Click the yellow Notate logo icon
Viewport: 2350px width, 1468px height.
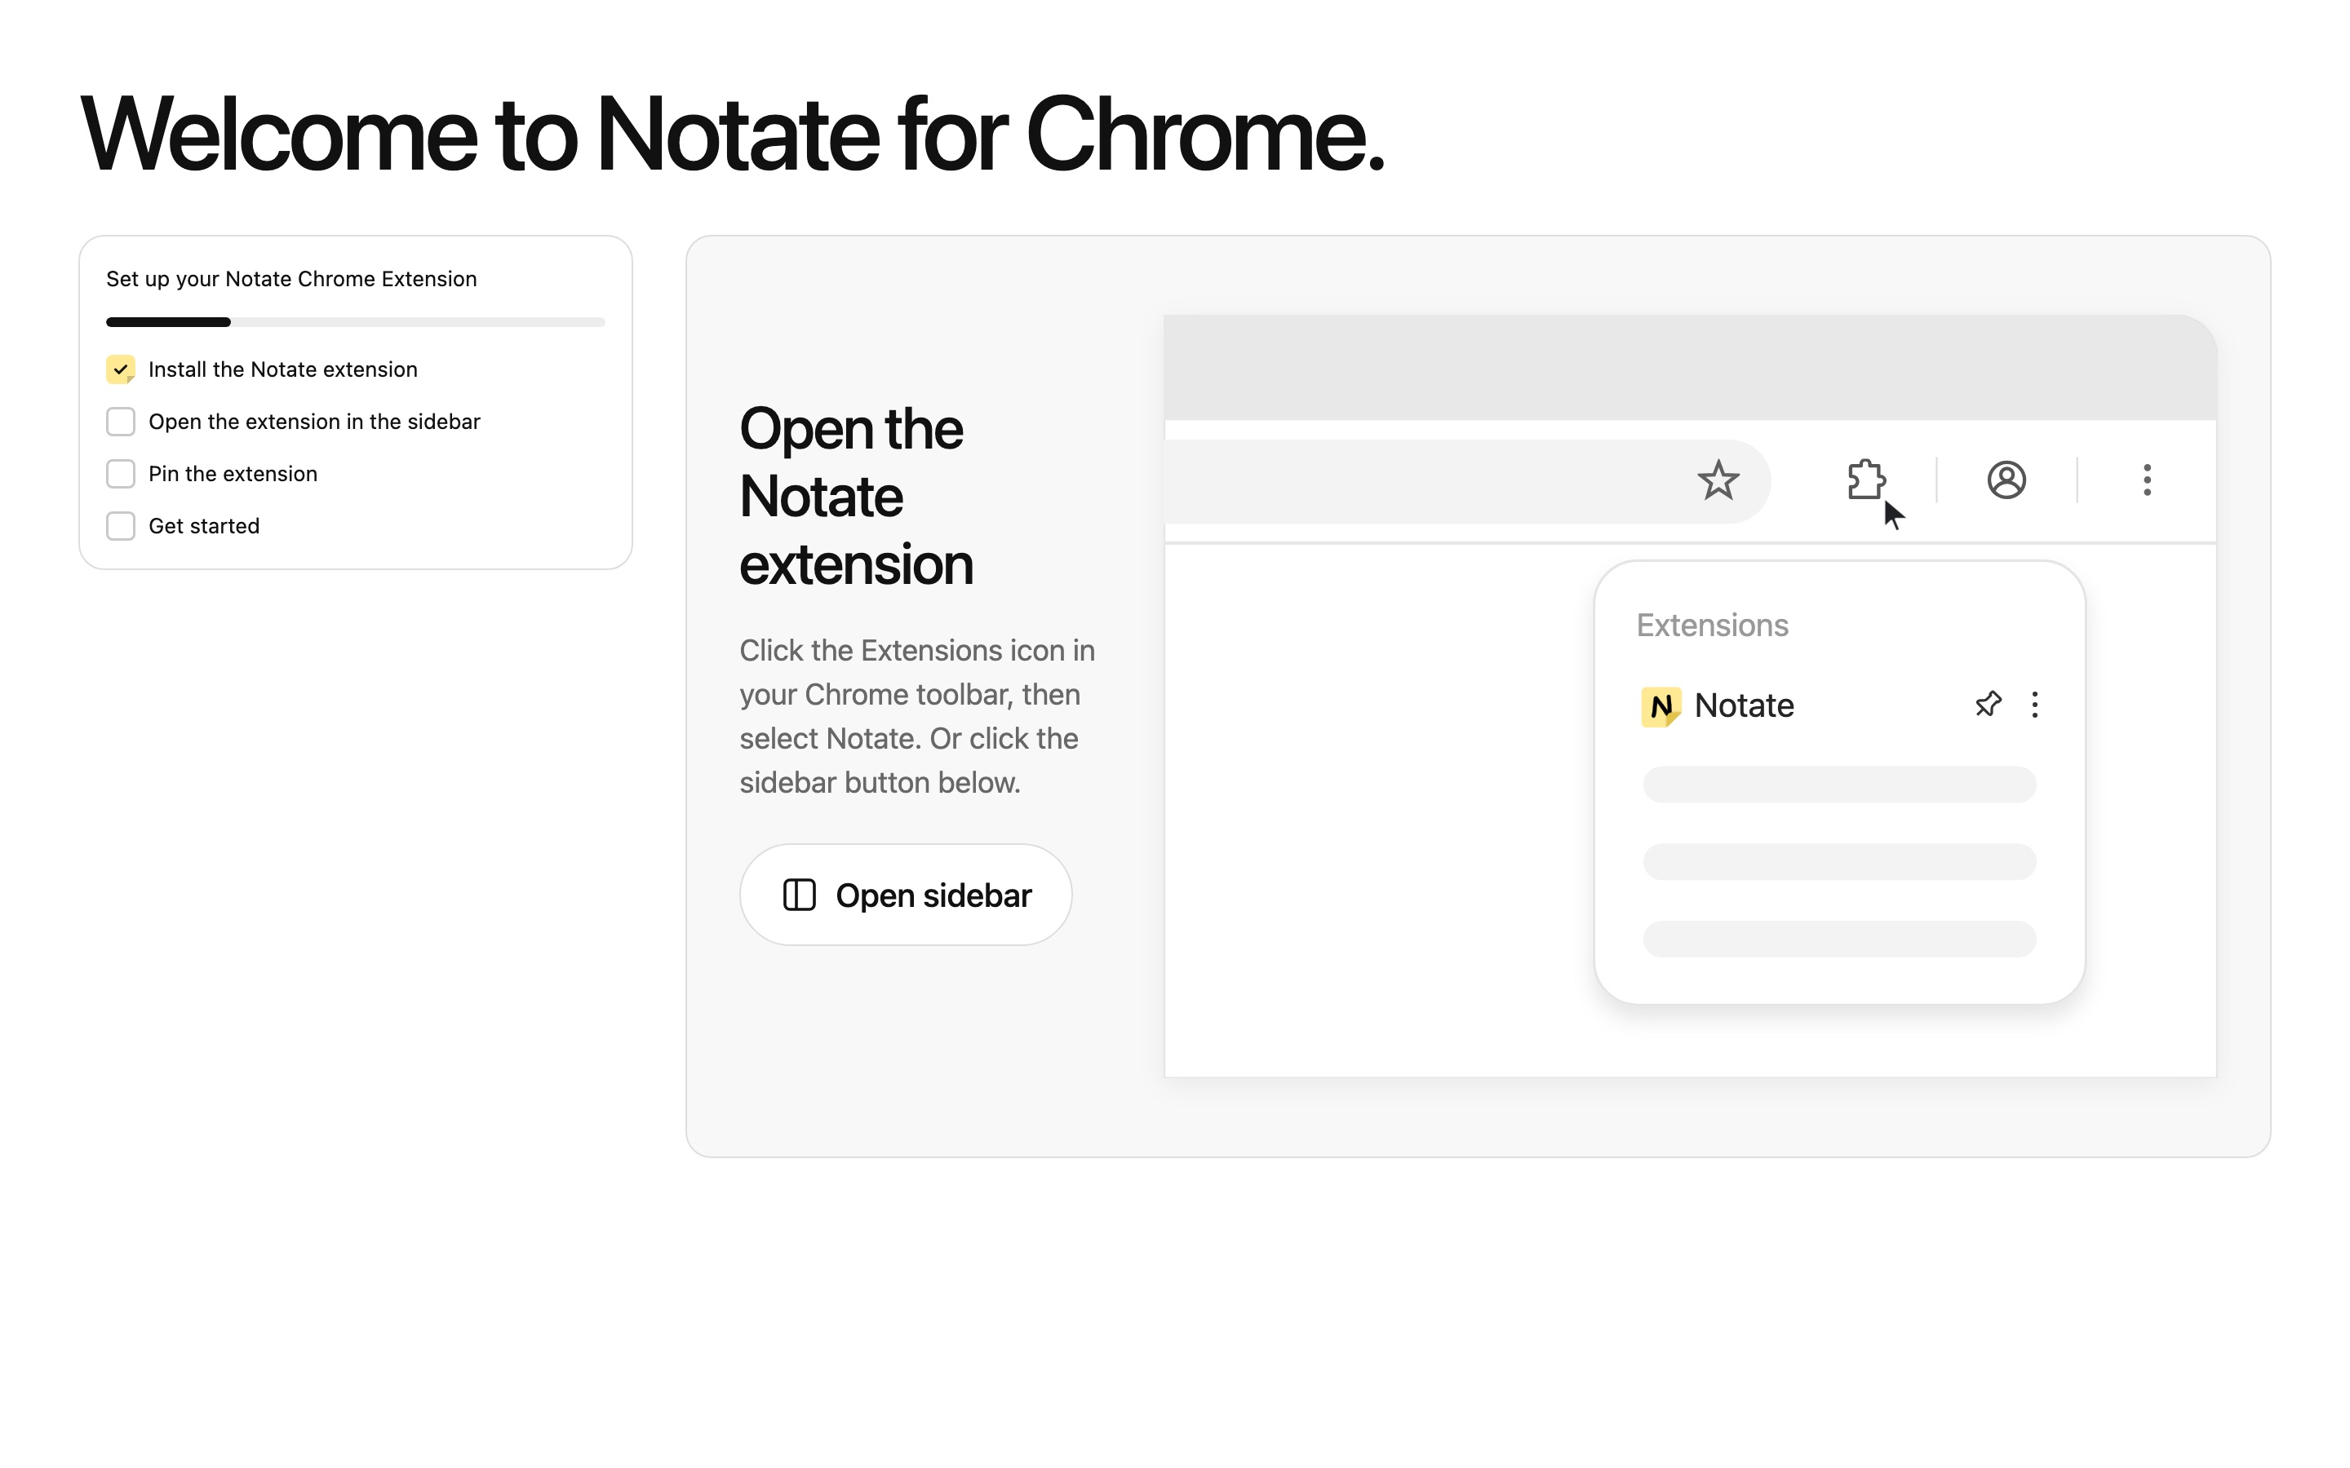pos(1661,705)
